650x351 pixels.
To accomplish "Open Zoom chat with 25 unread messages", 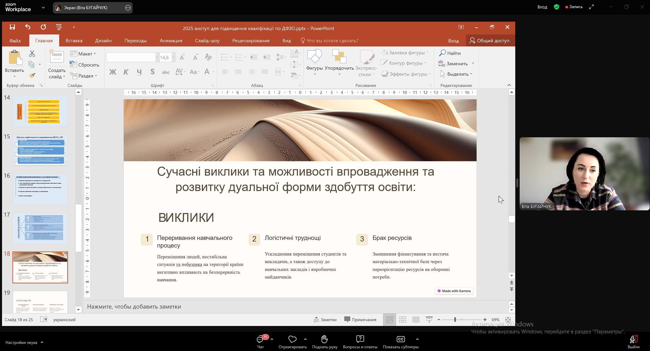I will pos(261,342).
